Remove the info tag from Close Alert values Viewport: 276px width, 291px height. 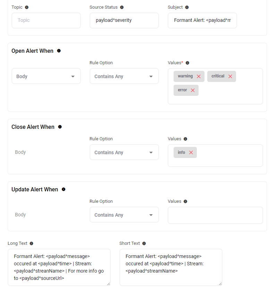click(191, 152)
